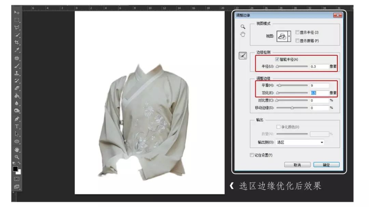Viewport: 369px width, 207px height.
Task: Select the Pen tool
Action: (x=17, y=119)
